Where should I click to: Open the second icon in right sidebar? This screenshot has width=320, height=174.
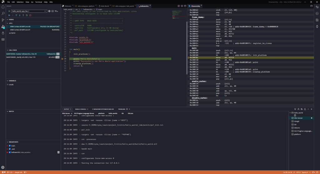[x=317, y=13]
